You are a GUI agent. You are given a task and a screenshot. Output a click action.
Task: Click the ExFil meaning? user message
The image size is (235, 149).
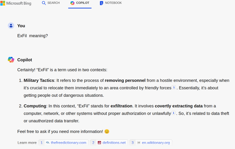pyautogui.click(x=32, y=36)
